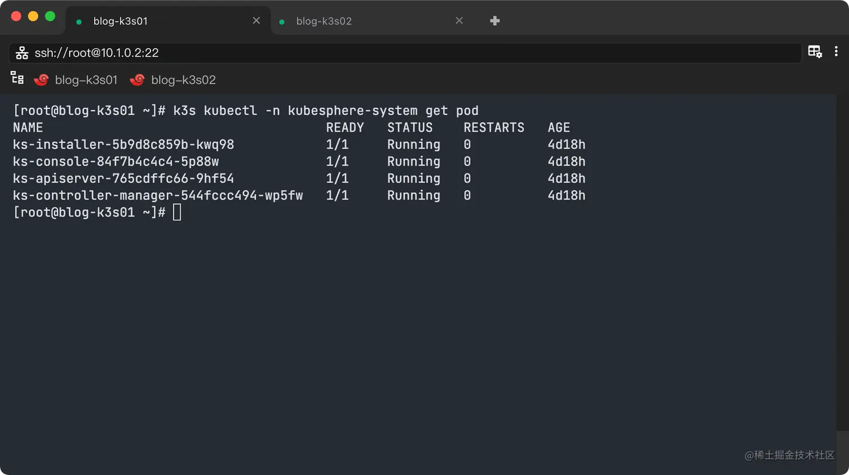
Task: Open blog-k3s02 quick-connect bookmark
Action: click(x=173, y=80)
